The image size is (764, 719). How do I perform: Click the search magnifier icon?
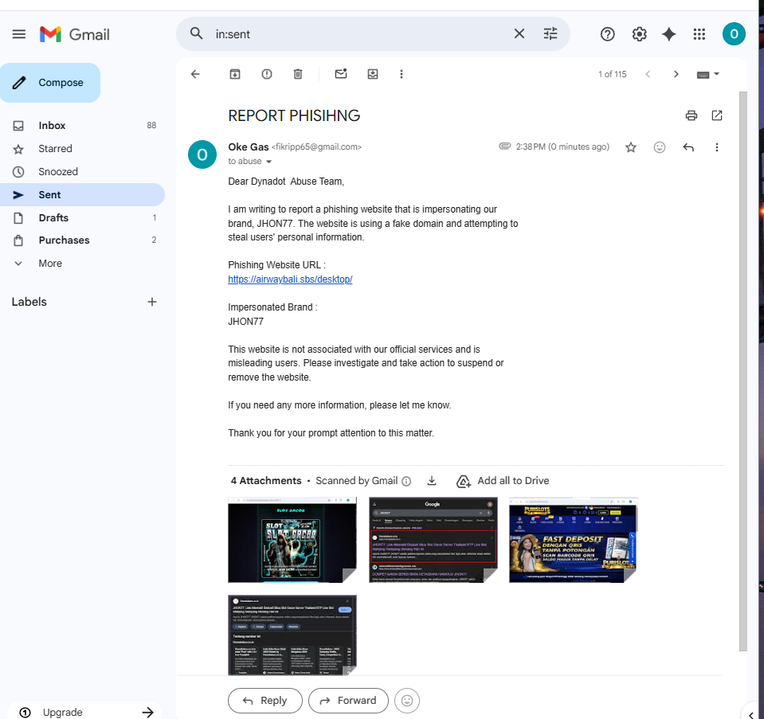click(x=196, y=33)
